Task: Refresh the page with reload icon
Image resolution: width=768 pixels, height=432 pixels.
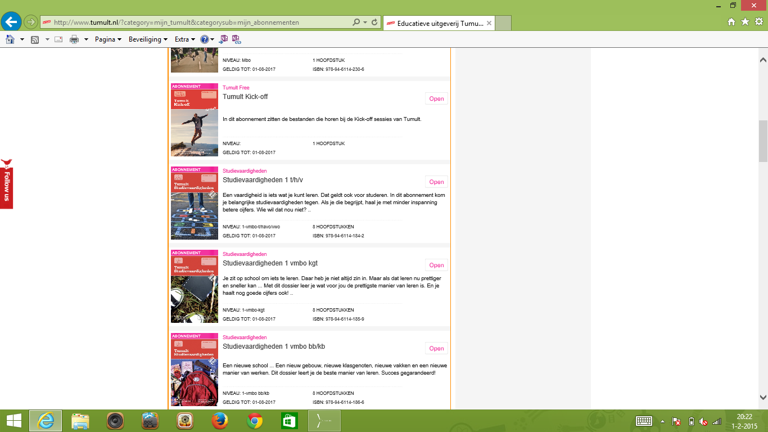Action: 374,22
